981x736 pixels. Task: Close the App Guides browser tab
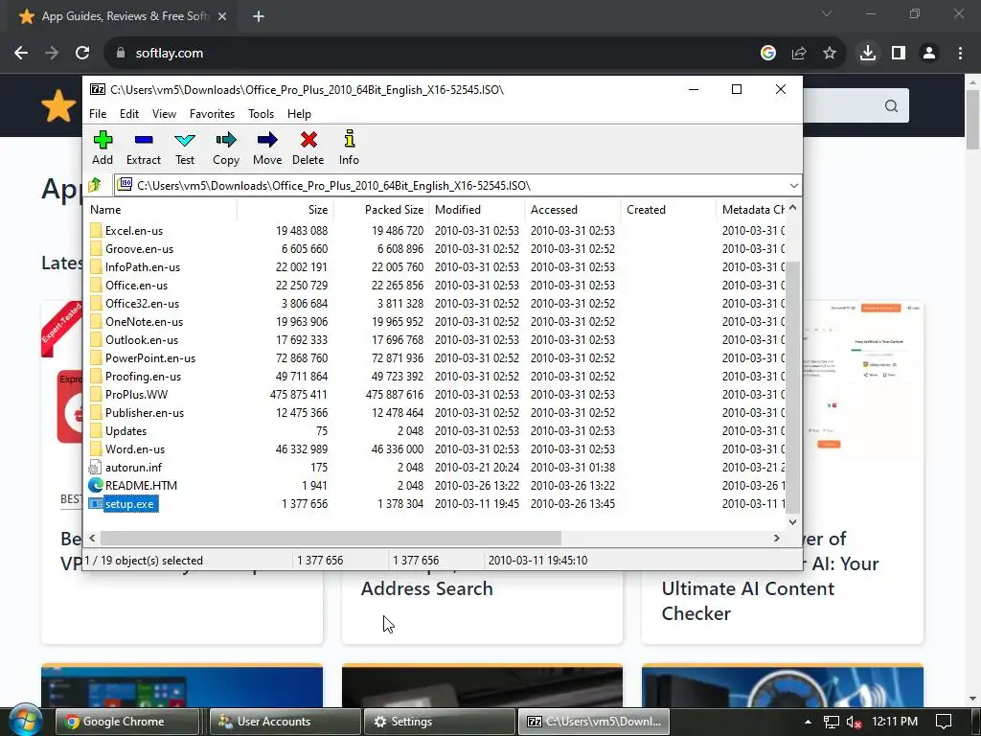(222, 16)
